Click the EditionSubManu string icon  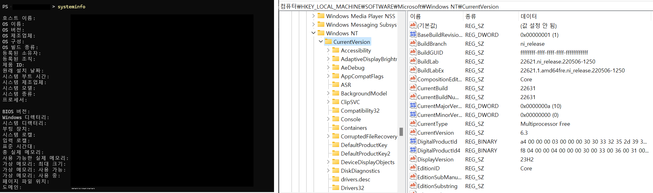coord(413,176)
